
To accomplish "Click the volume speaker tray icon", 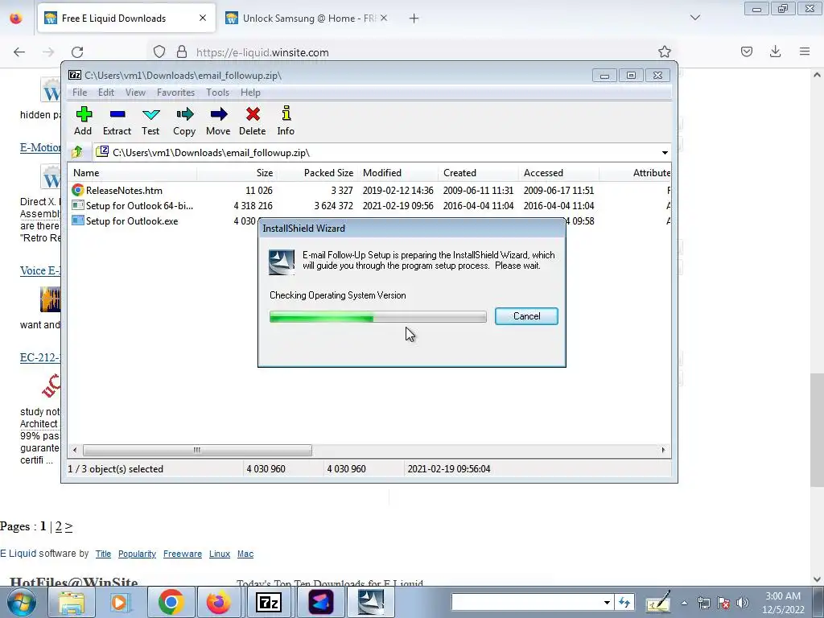I will click(743, 603).
